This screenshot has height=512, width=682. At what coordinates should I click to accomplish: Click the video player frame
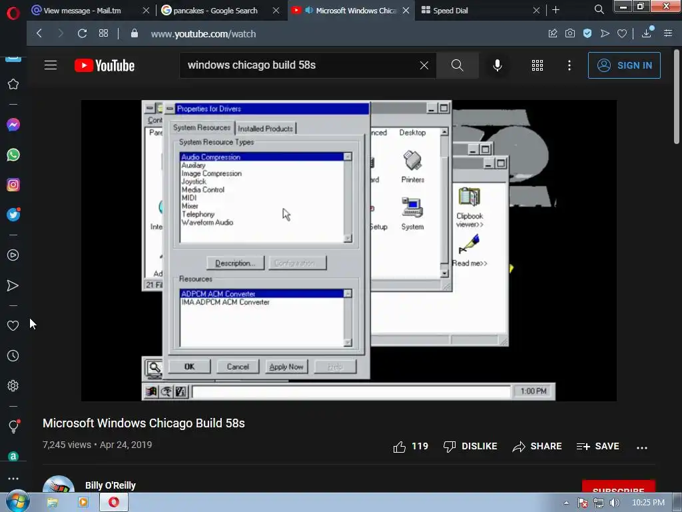pyautogui.click(x=349, y=251)
